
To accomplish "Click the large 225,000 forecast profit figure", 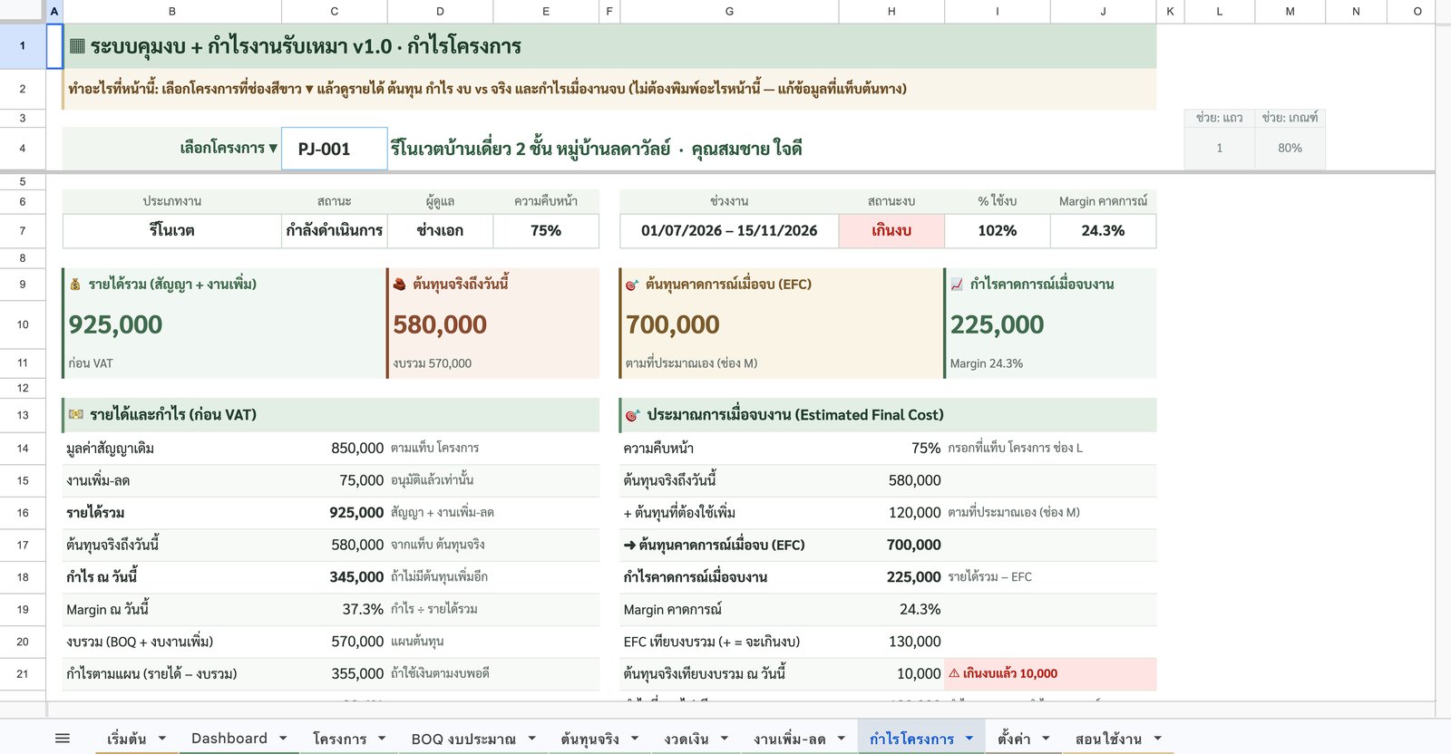I will click(997, 324).
